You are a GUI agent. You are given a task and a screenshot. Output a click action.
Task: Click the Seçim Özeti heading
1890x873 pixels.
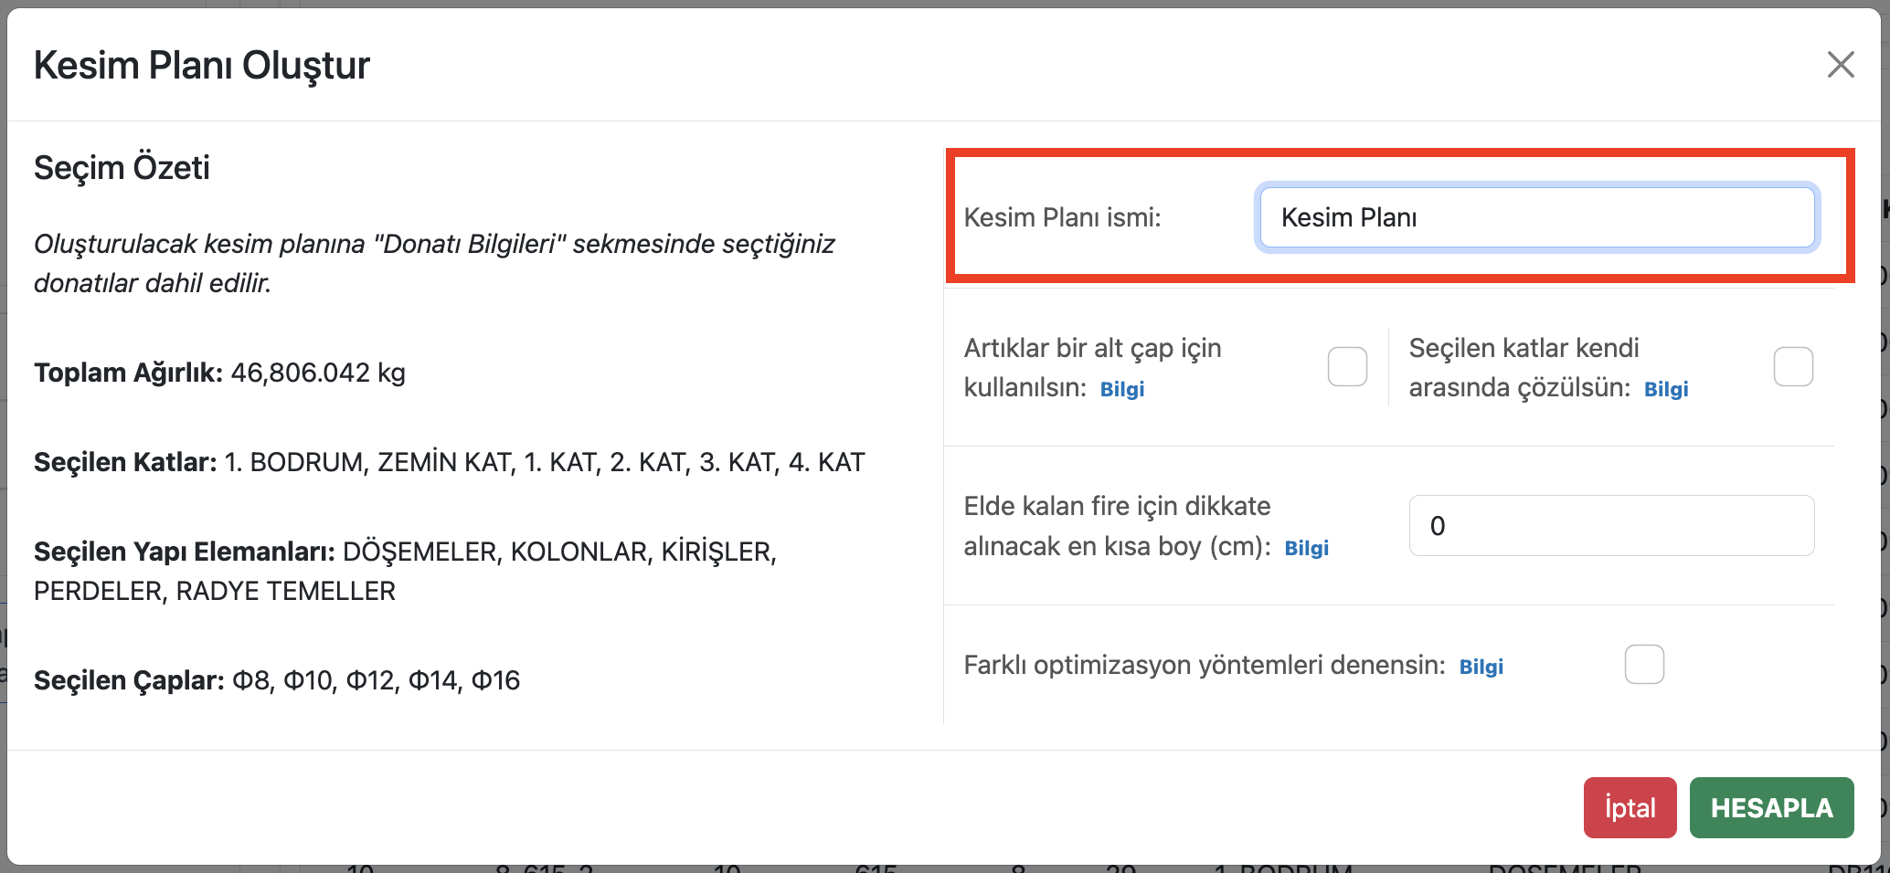[x=122, y=168]
